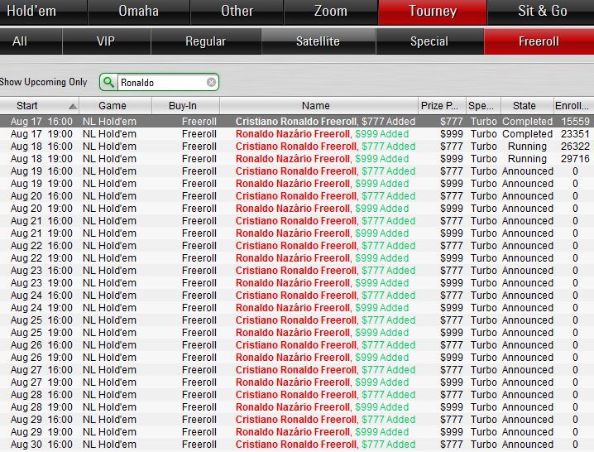
Task: Select the Aug 28 19:00 tournament row
Action: coord(297,407)
